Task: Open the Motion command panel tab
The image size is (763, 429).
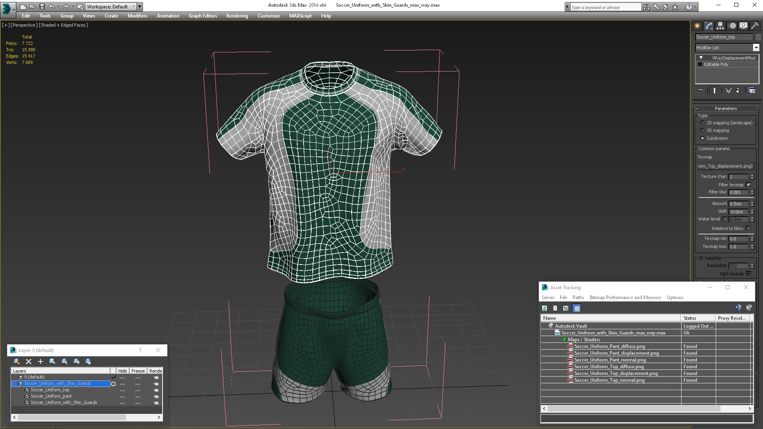Action: coord(732,26)
